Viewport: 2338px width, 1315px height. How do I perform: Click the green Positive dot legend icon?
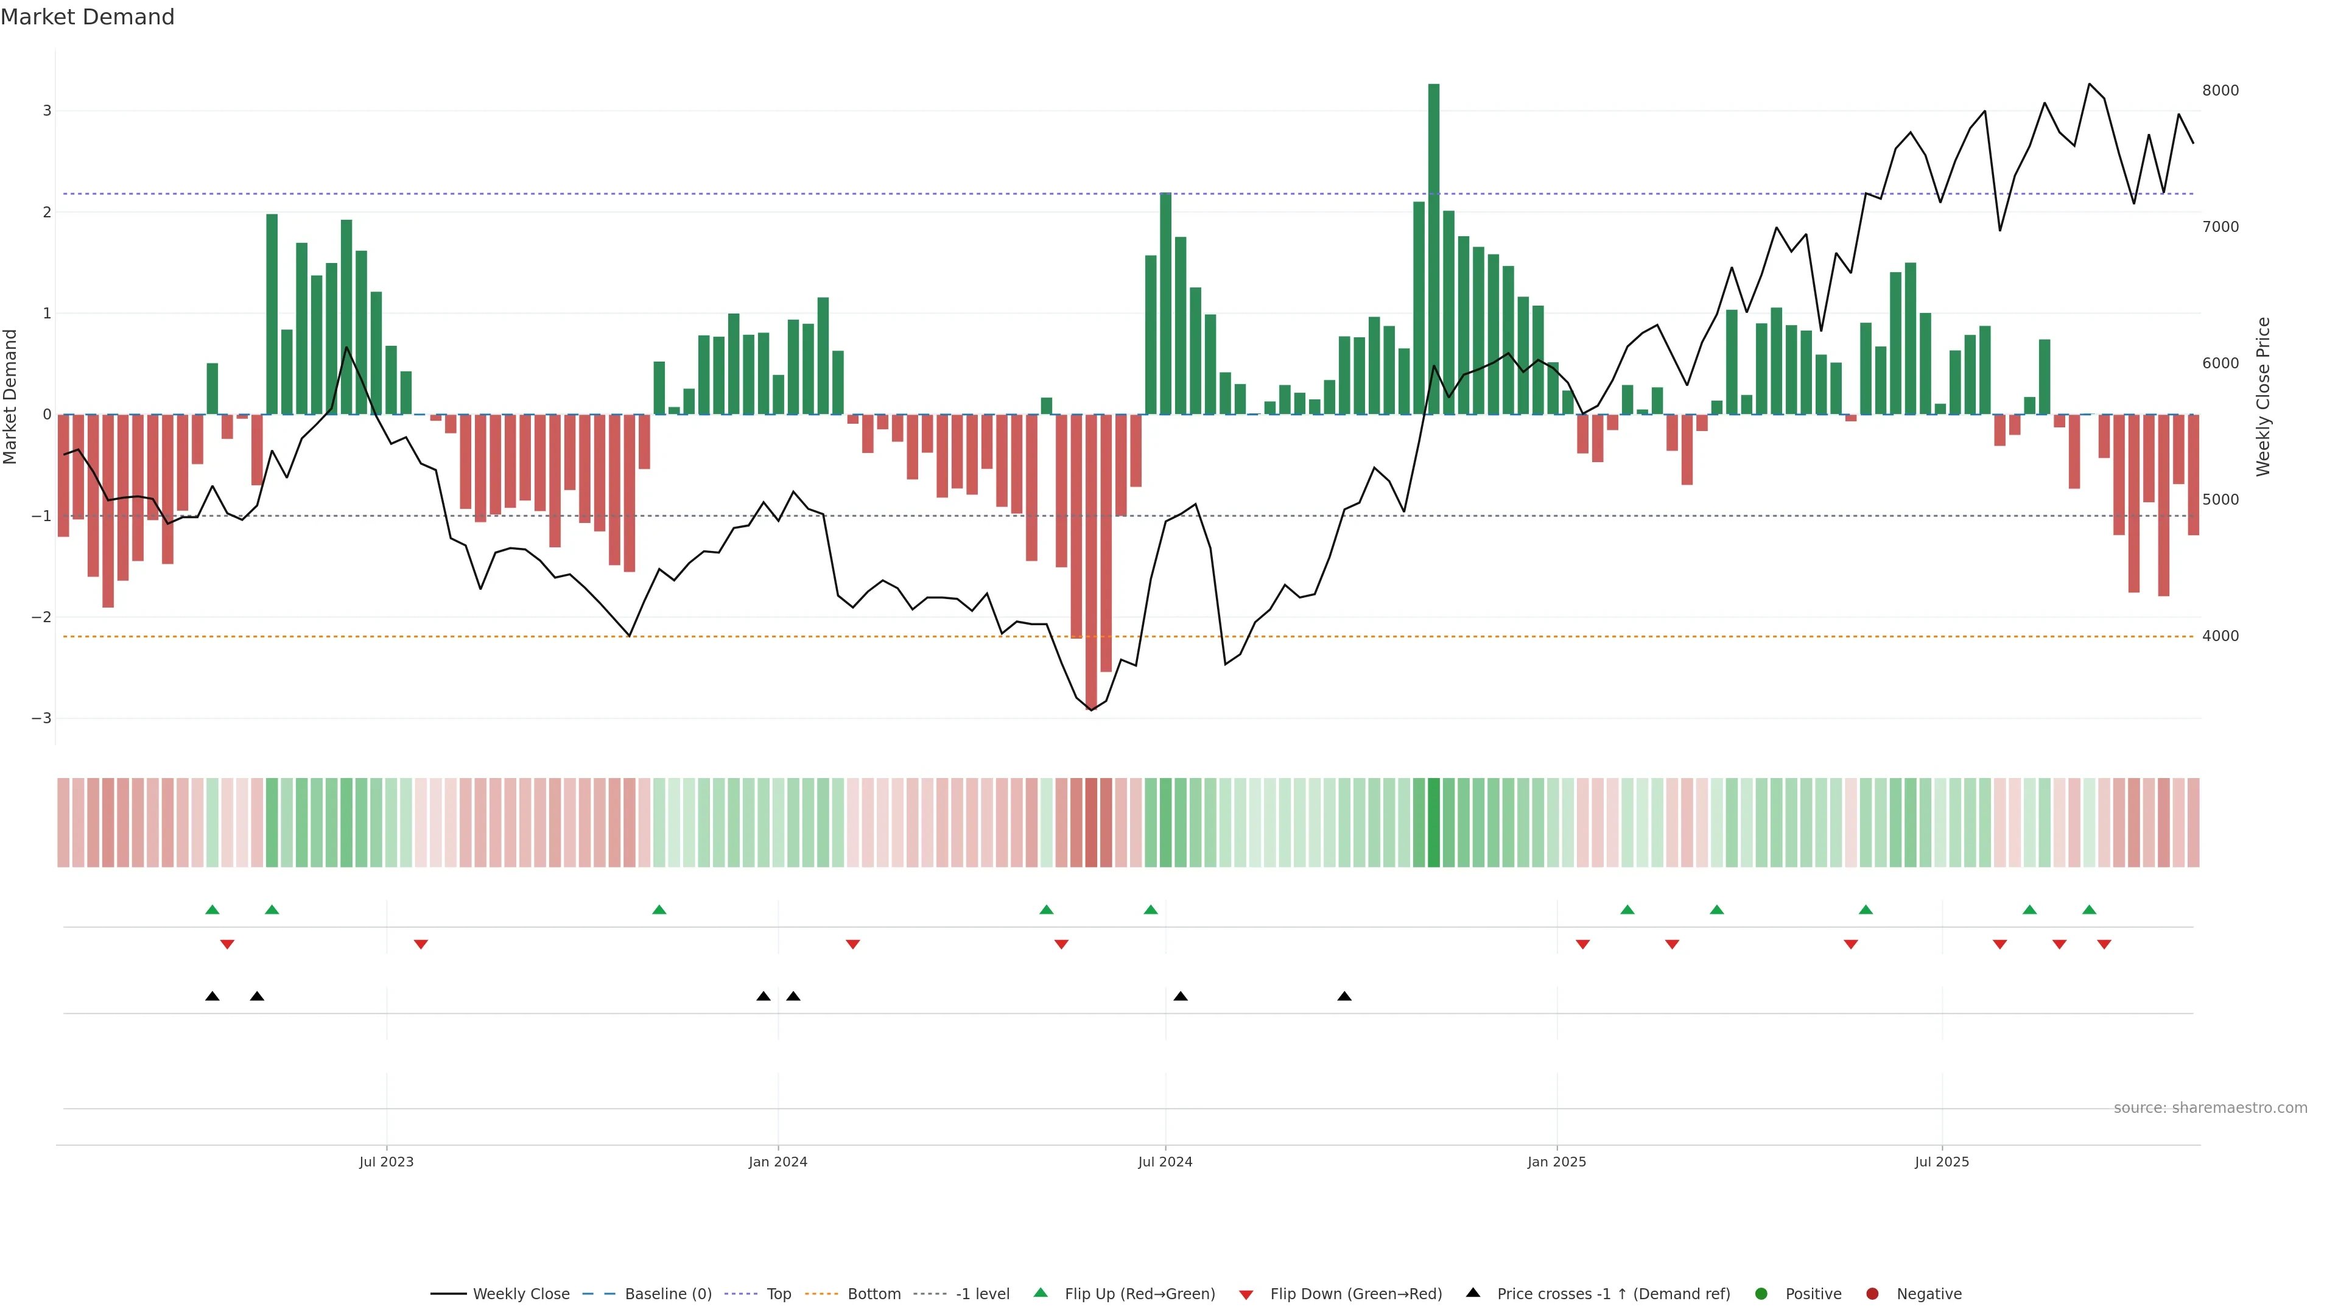tap(1761, 1293)
